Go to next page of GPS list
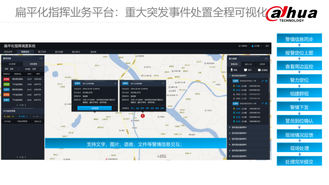The image size is (329, 185). 25,157
